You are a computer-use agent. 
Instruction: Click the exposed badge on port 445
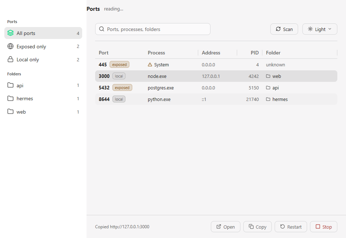click(119, 65)
